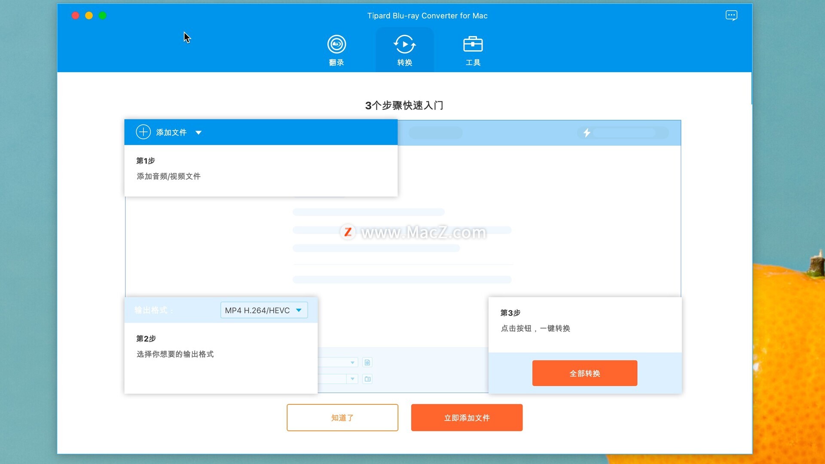Open the 工具 (Toolbox) tab
825x464 pixels.
point(473,50)
